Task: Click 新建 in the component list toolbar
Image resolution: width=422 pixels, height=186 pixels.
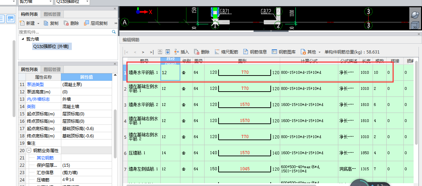Action: [27, 23]
